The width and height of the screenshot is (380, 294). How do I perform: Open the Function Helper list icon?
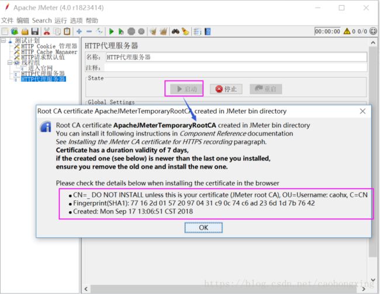click(x=197, y=32)
